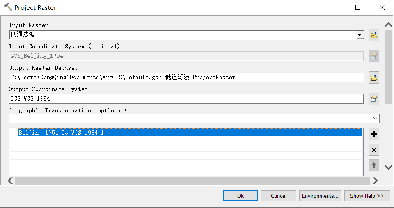394x208 pixels.
Task: Click the GCS_WGS_1984 output coordinate field
Action: click(186, 99)
